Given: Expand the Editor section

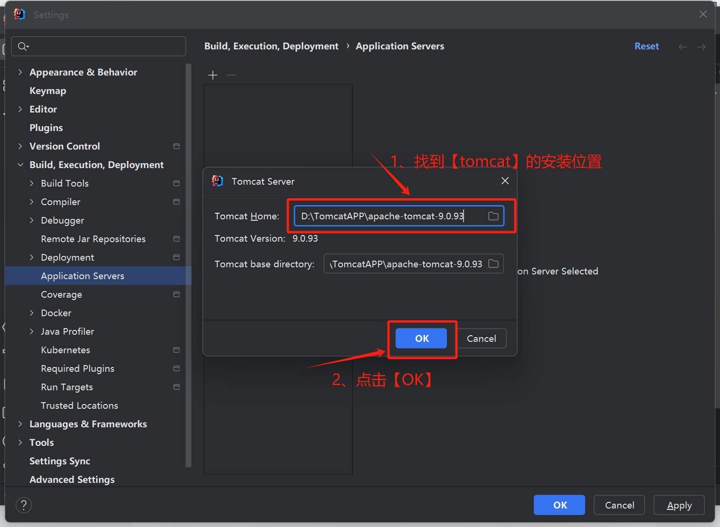Looking at the screenshot, I should (20, 109).
